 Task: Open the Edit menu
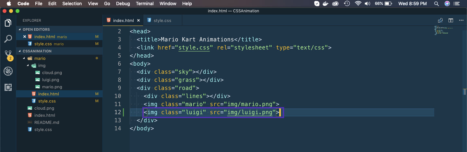(52, 4)
